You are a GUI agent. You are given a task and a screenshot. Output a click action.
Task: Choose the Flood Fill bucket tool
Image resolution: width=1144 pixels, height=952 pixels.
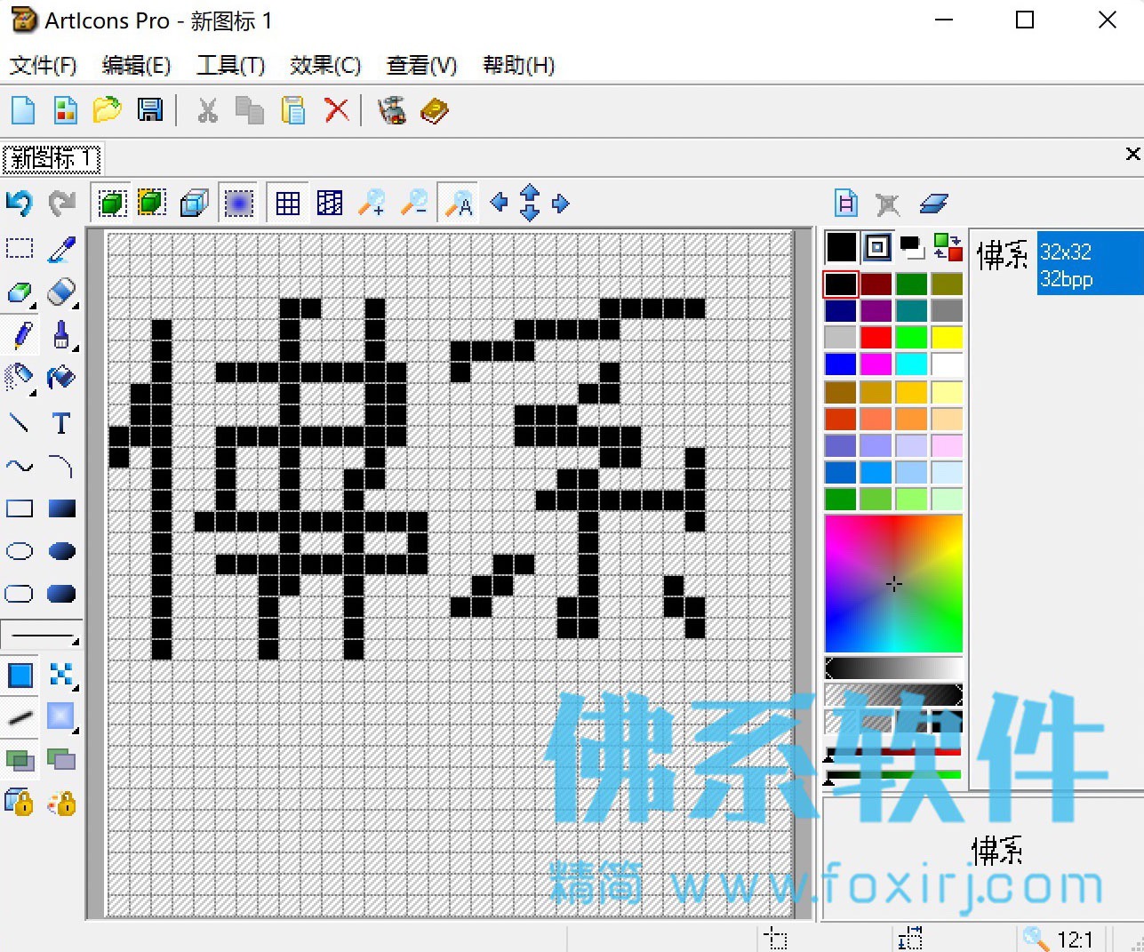pyautogui.click(x=60, y=377)
